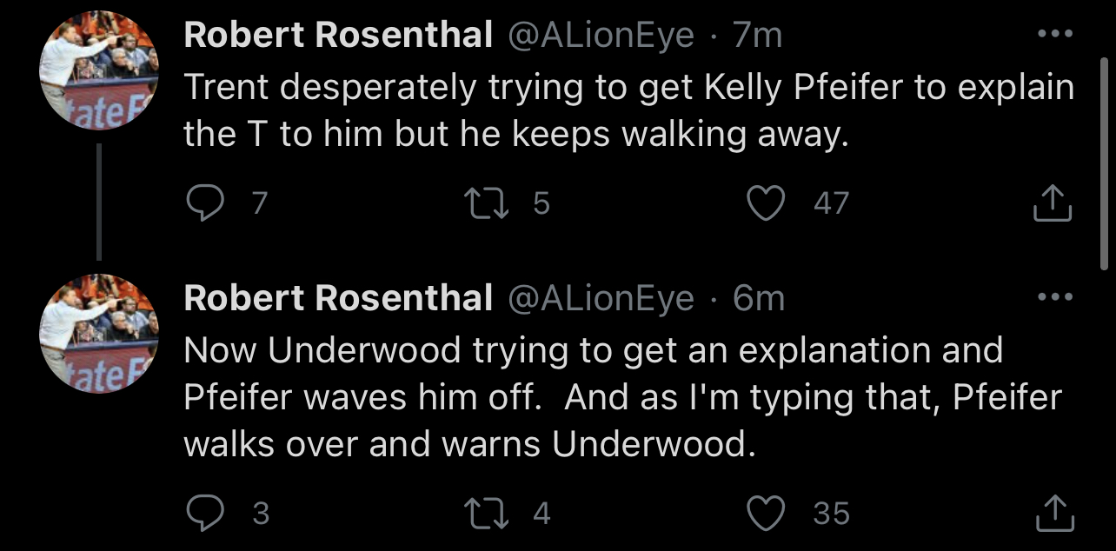The width and height of the screenshot is (1116, 551).
Task: Retweet the Underwood explanation tweet
Action: (486, 513)
